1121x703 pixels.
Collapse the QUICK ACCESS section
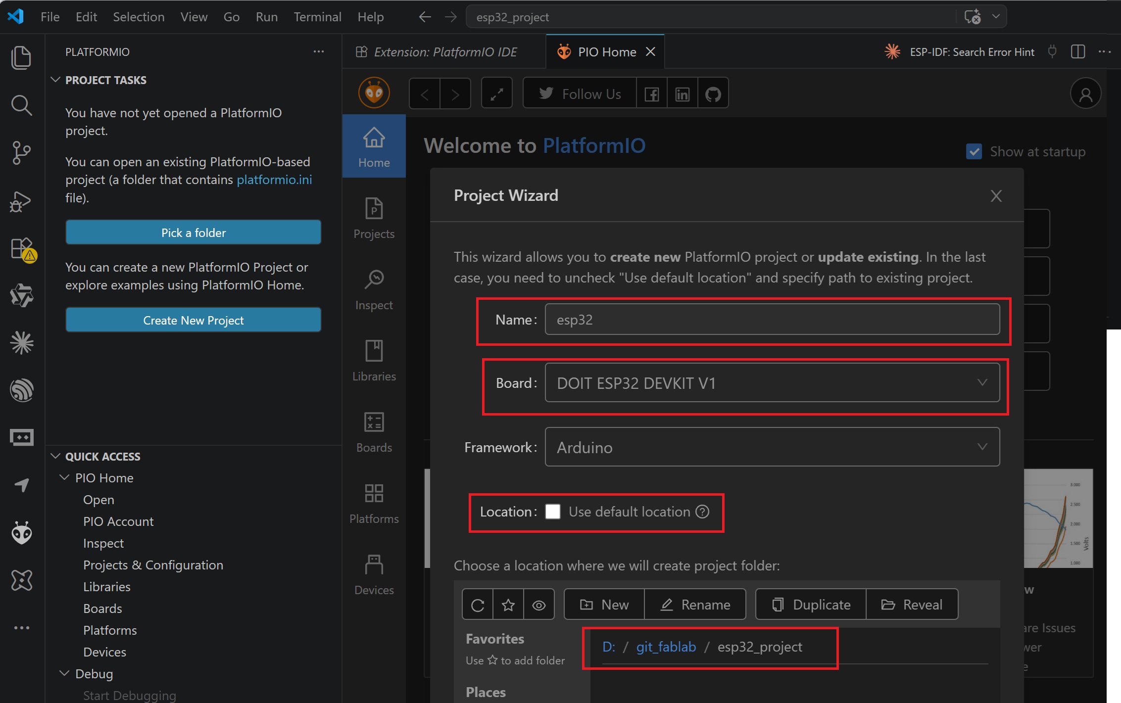pos(102,456)
